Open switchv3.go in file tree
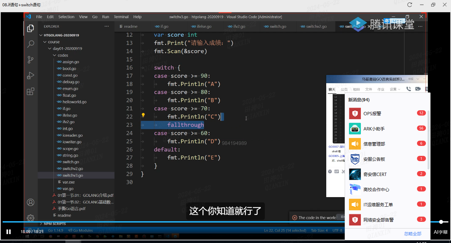This screenshot has height=243, width=451. (73, 175)
